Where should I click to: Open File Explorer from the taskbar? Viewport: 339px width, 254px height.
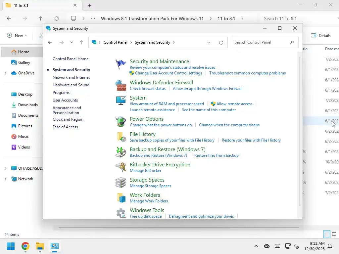40,246
